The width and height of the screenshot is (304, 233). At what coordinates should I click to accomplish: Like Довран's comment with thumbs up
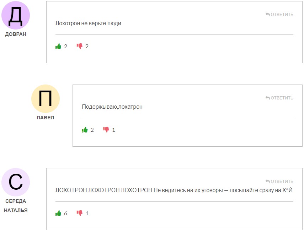tap(58, 46)
